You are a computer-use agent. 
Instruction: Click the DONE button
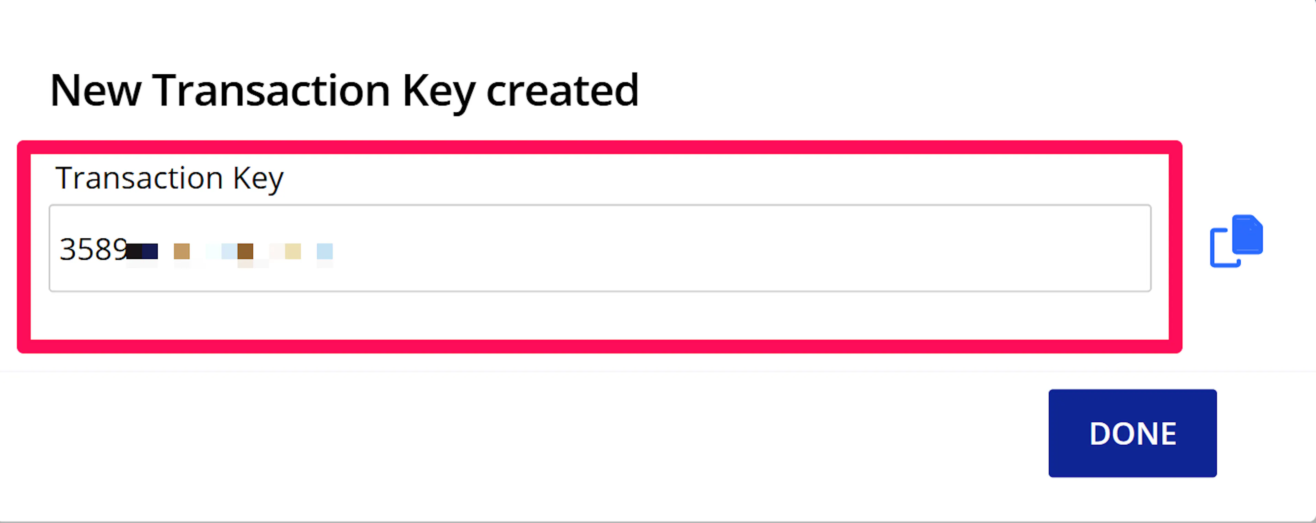1132,433
